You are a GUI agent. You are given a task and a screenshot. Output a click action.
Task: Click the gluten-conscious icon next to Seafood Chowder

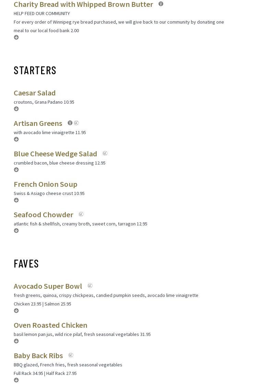(81, 214)
